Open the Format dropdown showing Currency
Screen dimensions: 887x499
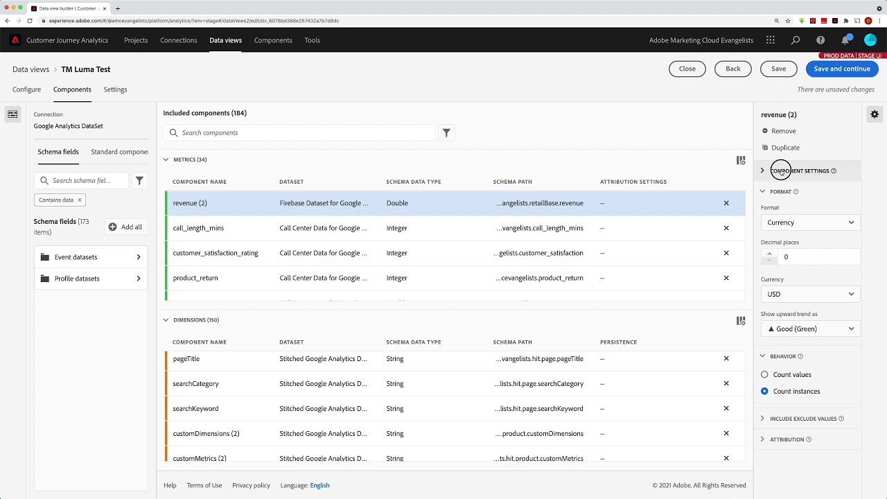tap(810, 222)
